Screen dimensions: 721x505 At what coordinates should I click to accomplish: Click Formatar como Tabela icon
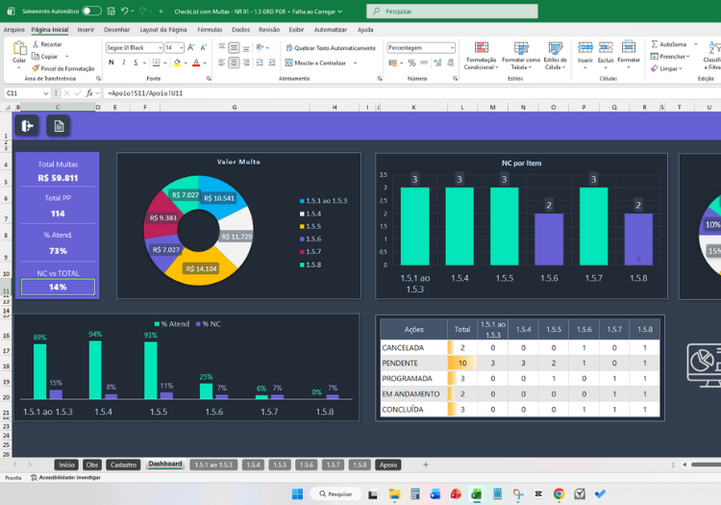521,48
